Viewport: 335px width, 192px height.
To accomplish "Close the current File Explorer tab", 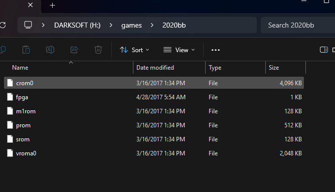I will coord(30,5).
